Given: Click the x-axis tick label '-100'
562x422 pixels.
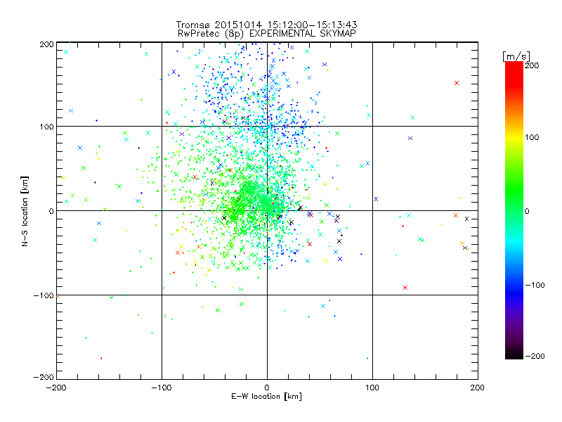Looking at the screenshot, I should coord(162,388).
